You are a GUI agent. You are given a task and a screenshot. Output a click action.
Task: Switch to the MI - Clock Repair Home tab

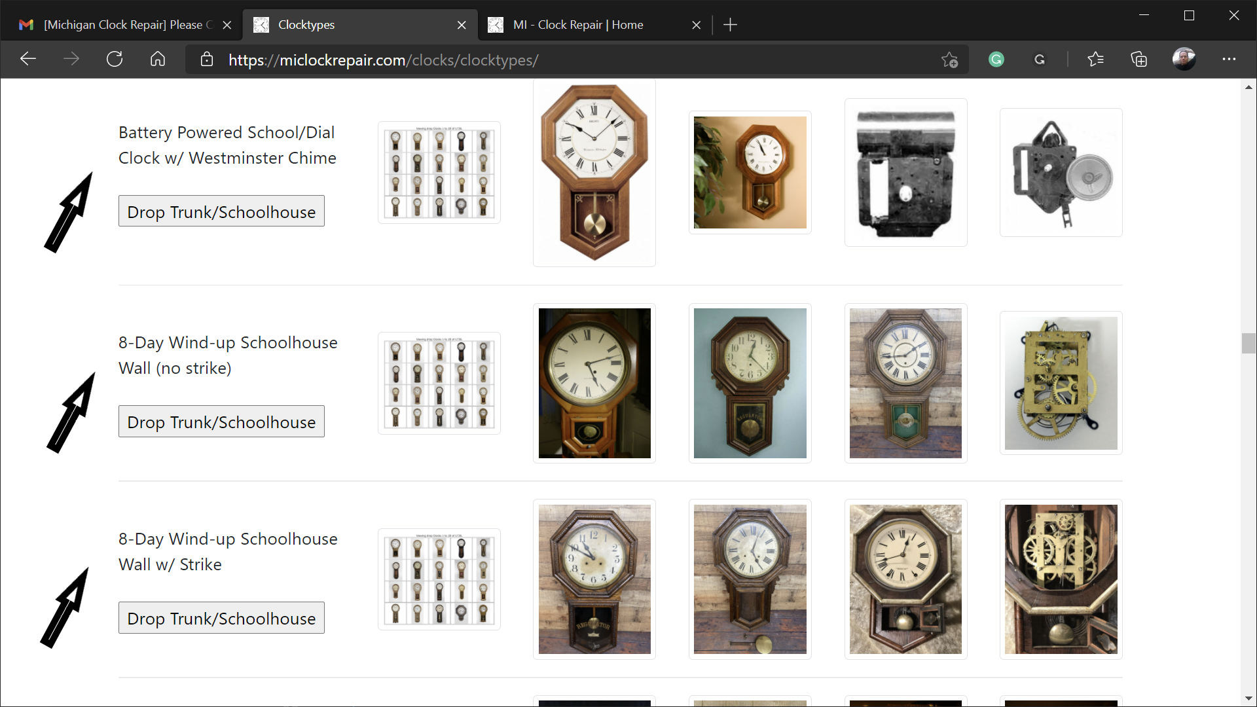(x=592, y=25)
